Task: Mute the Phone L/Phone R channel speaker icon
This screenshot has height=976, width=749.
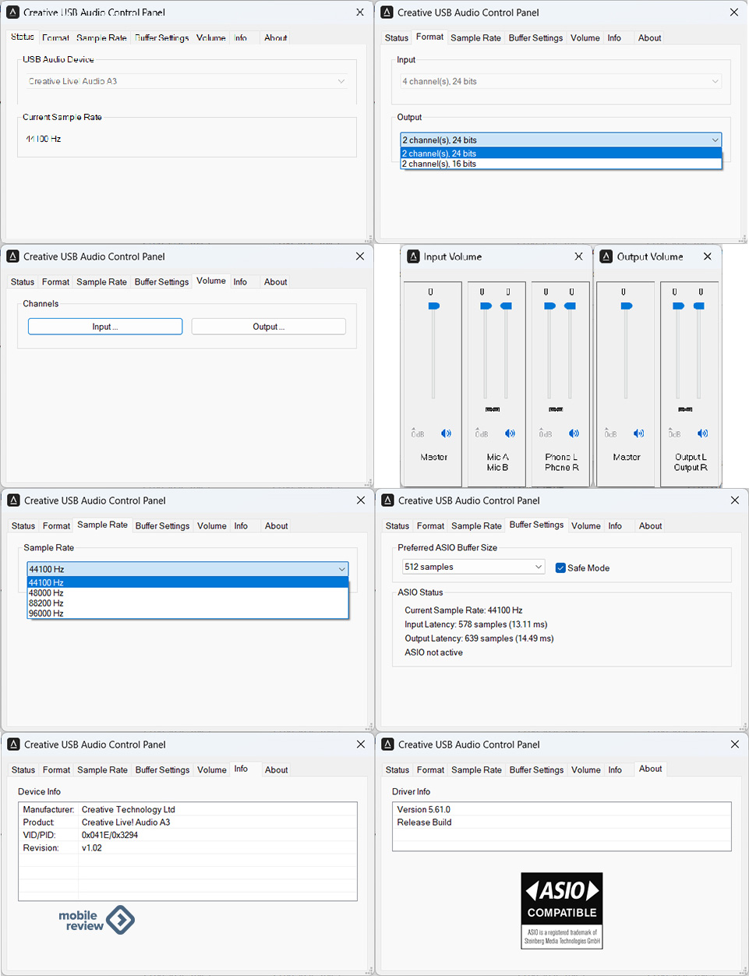Action: pyautogui.click(x=574, y=433)
